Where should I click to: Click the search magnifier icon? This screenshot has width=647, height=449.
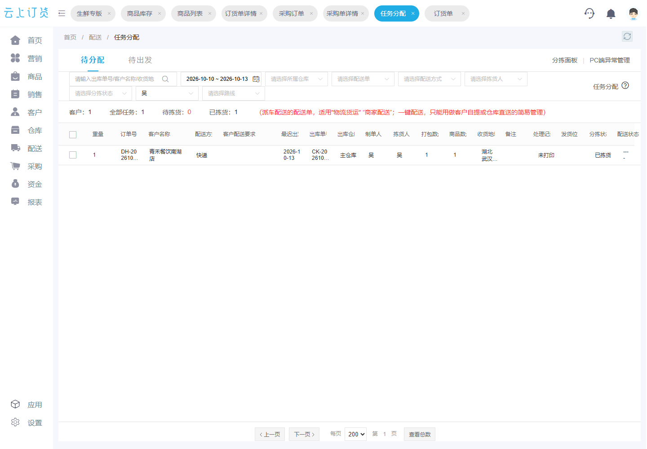click(x=165, y=79)
